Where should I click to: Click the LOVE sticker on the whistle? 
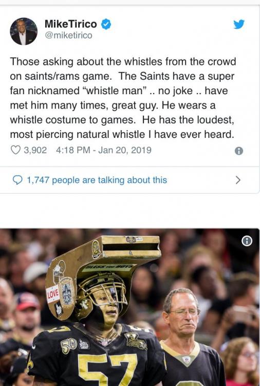pyautogui.click(x=53, y=294)
